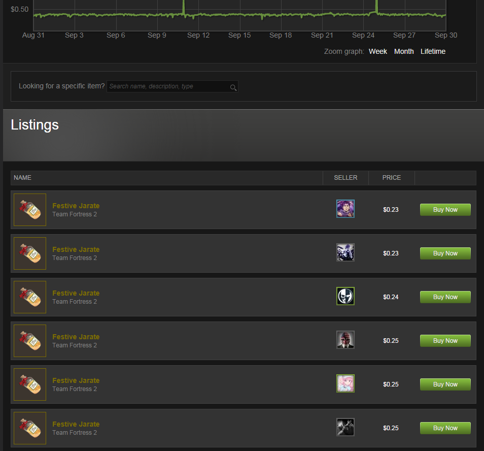Open the black-and-white fighter seller avatar
The image size is (484, 451).
click(345, 427)
